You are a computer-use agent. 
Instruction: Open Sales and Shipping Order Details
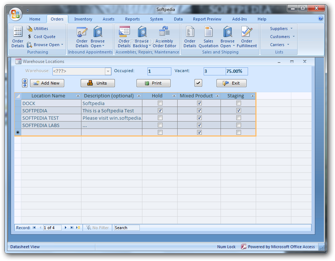[x=190, y=37]
